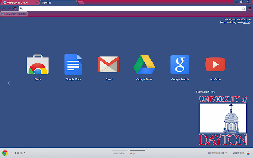Click the small Web Store icon in footer

click(248, 153)
